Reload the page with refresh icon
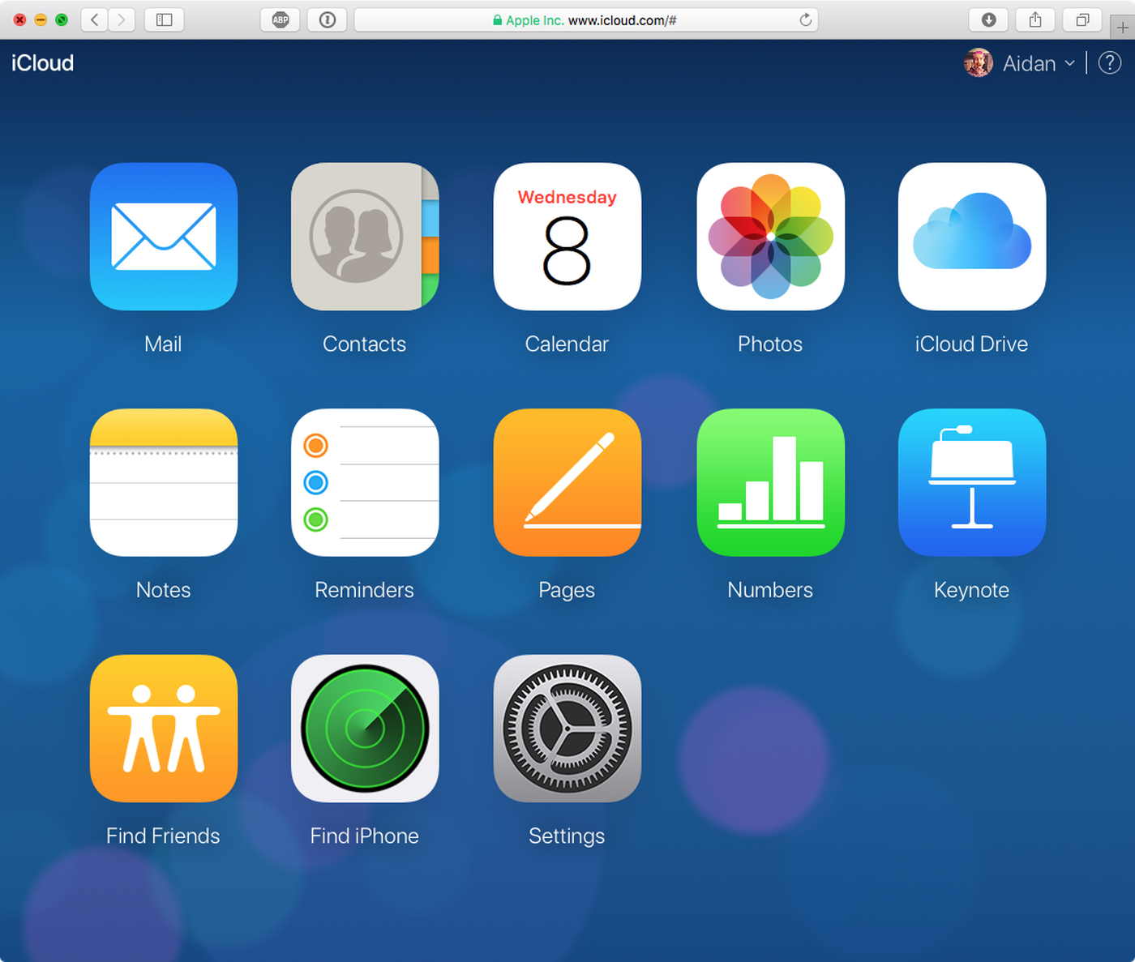 point(805,19)
